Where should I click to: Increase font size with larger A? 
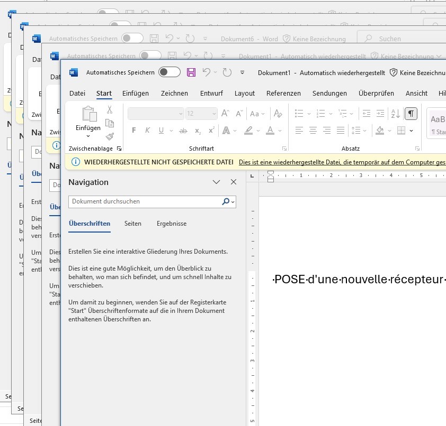tap(225, 114)
